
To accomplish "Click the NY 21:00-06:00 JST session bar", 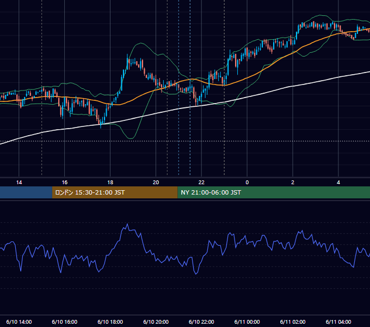I will tap(274, 192).
